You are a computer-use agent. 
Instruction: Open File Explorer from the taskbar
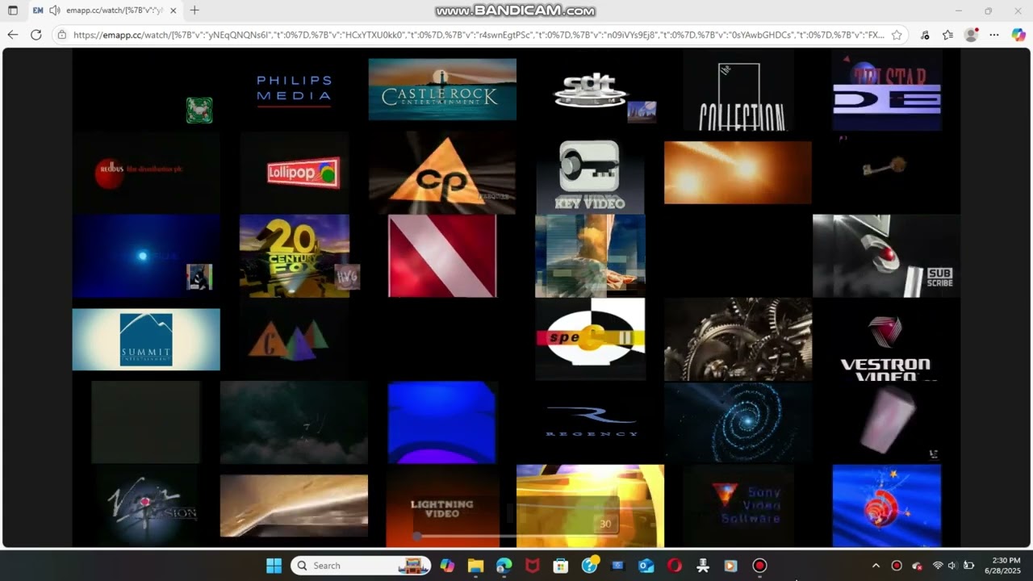[x=475, y=566]
